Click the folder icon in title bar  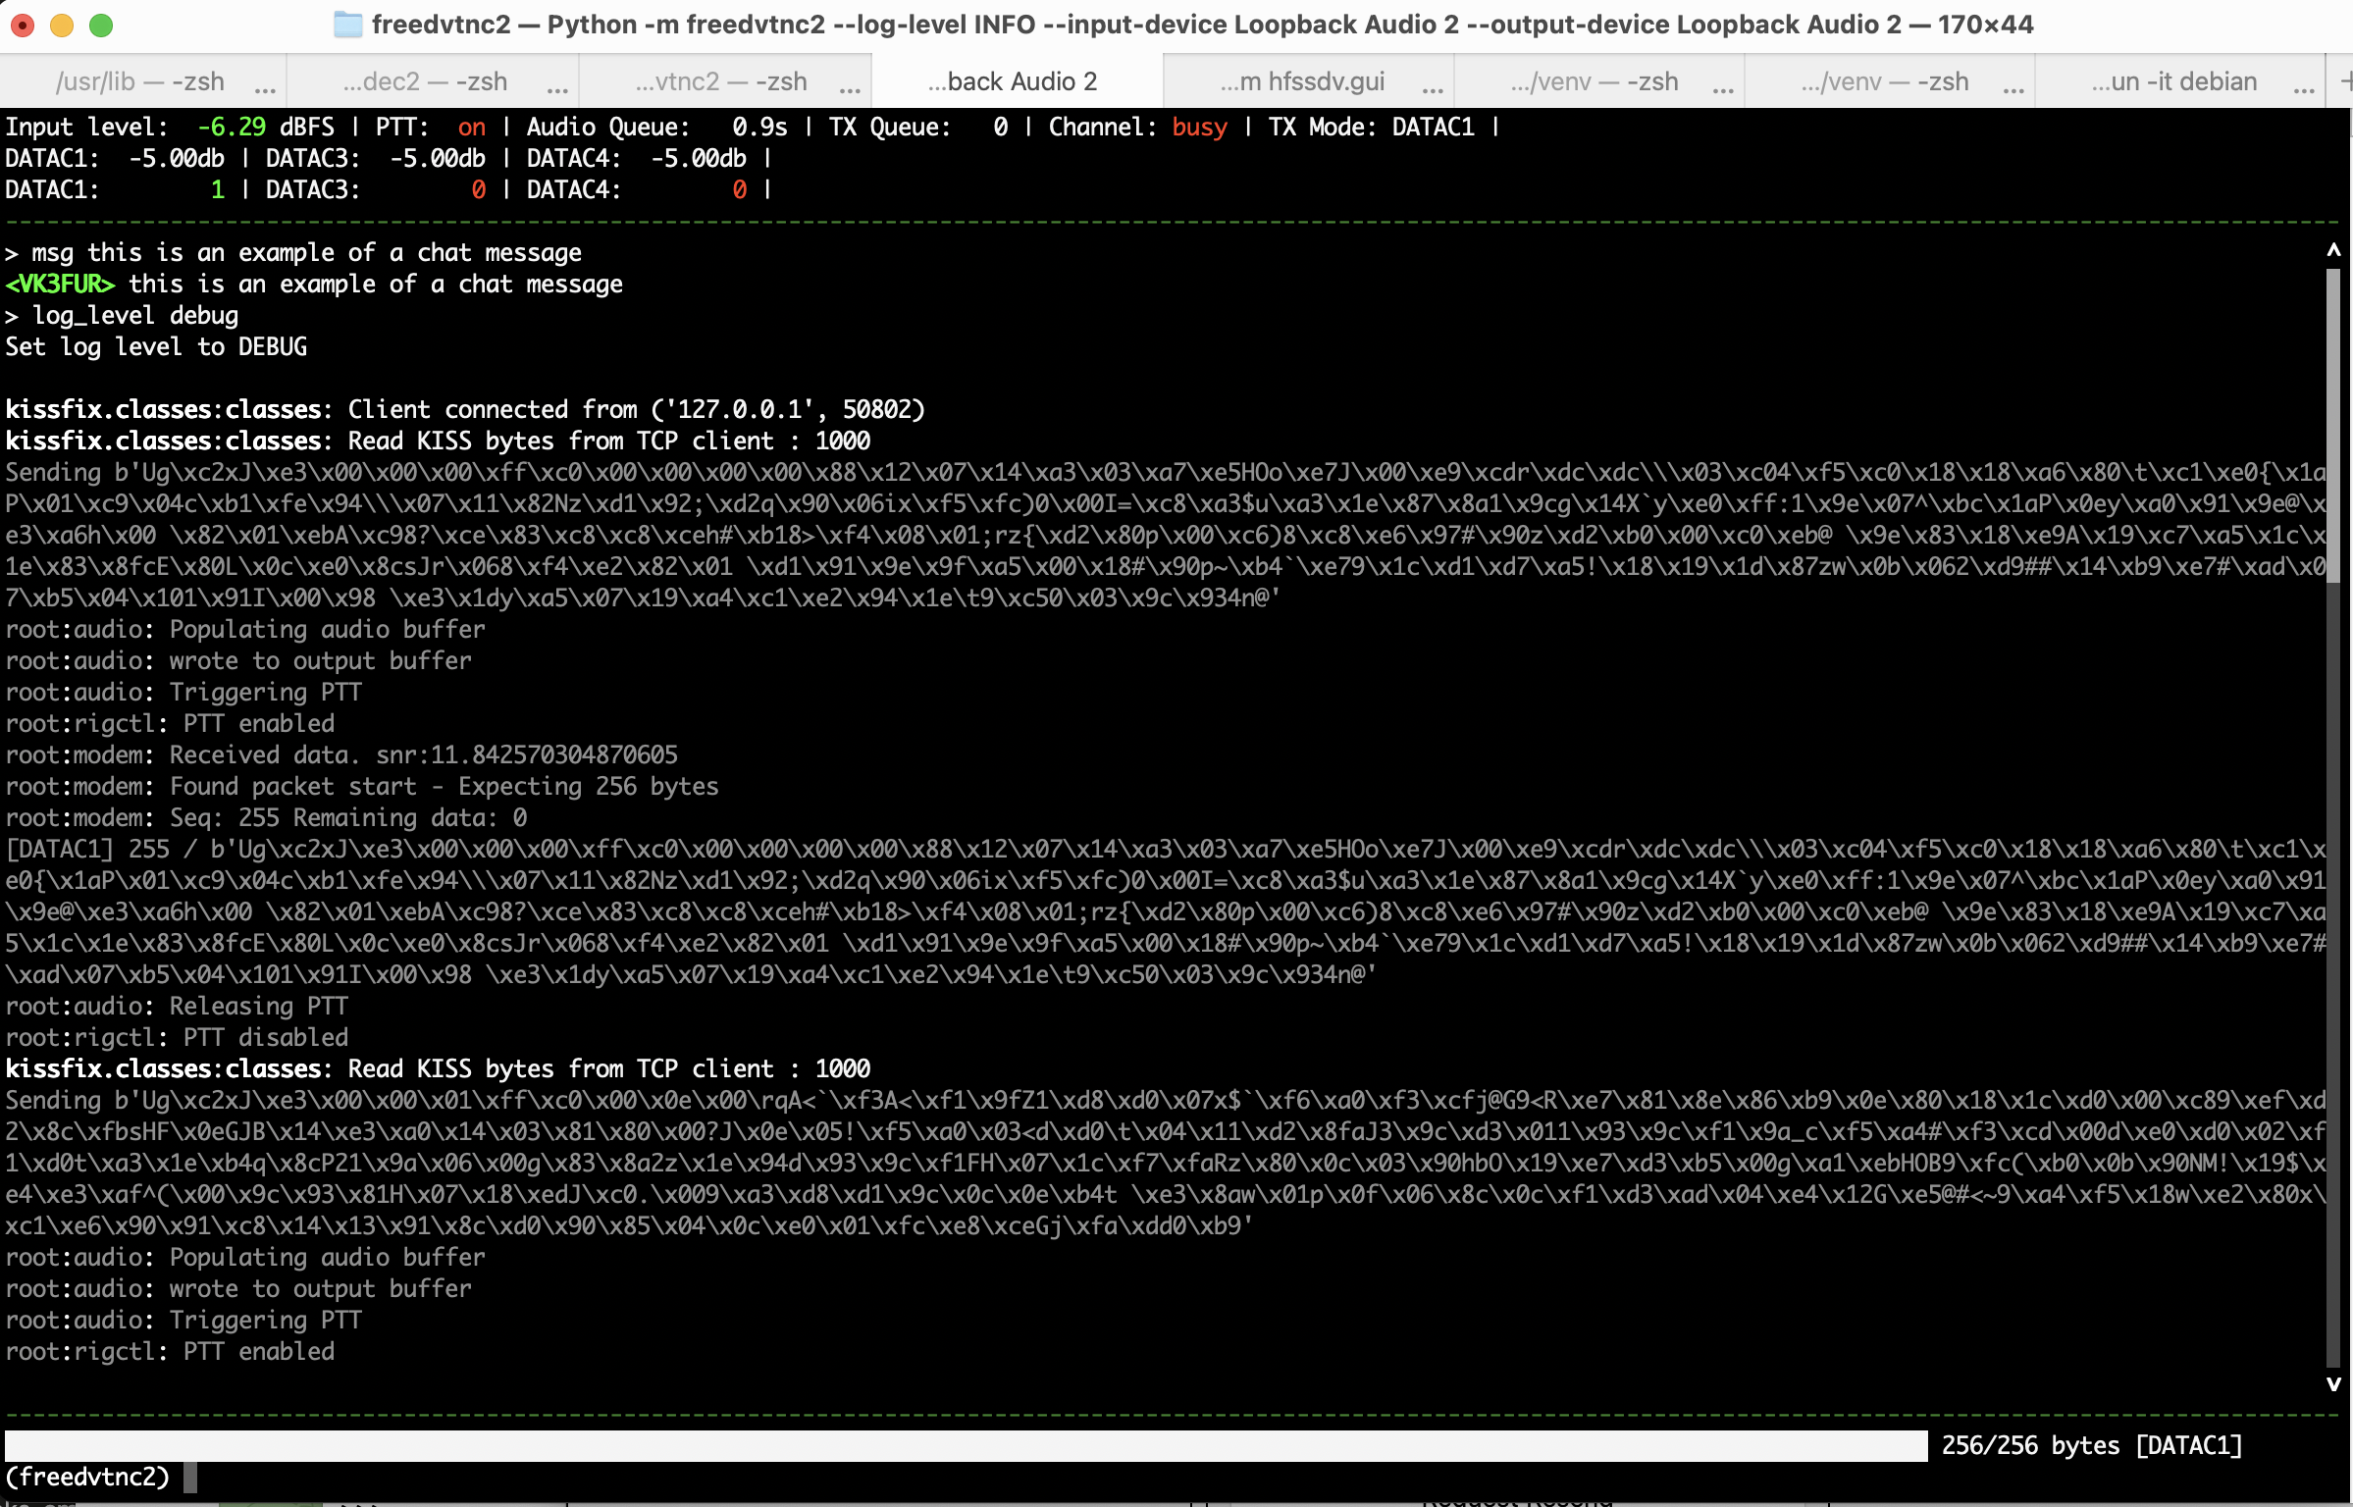tap(347, 25)
